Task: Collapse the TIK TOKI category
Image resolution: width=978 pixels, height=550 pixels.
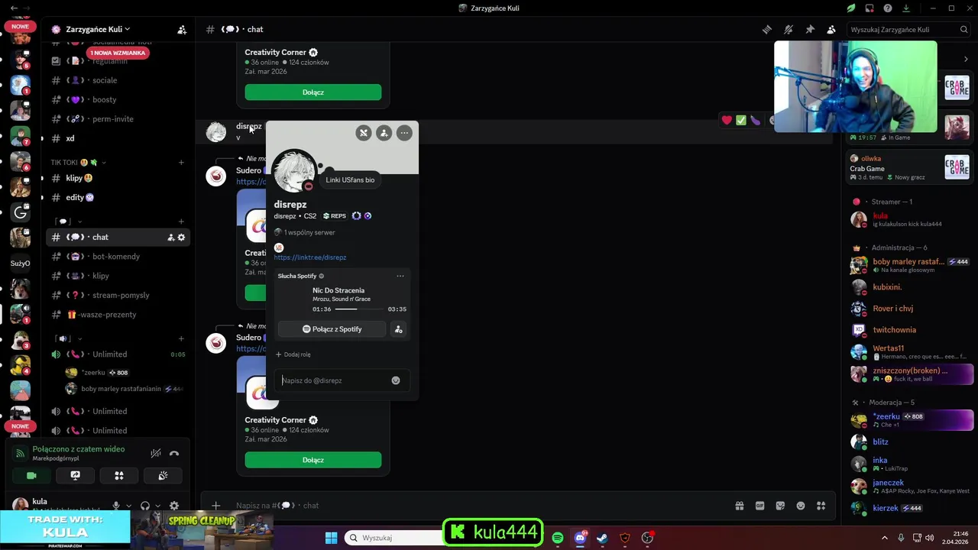Action: click(79, 163)
